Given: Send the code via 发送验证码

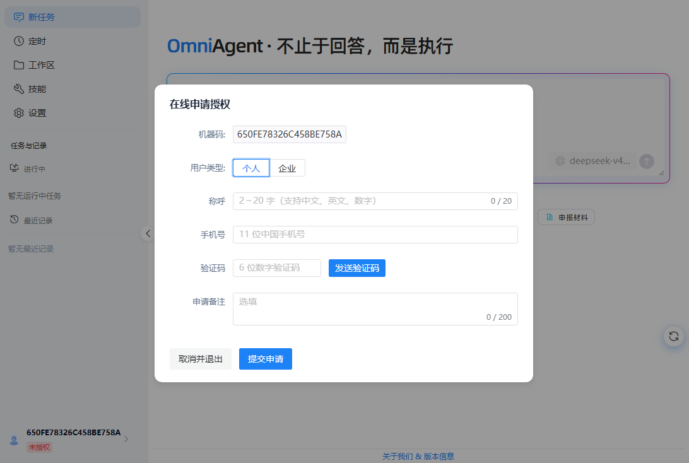Looking at the screenshot, I should (x=357, y=268).
